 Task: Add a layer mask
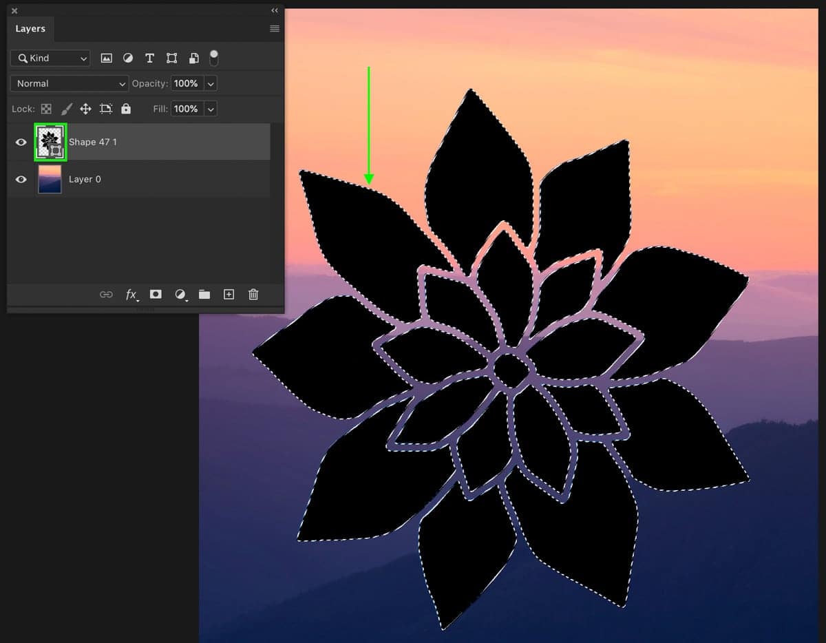pos(156,294)
